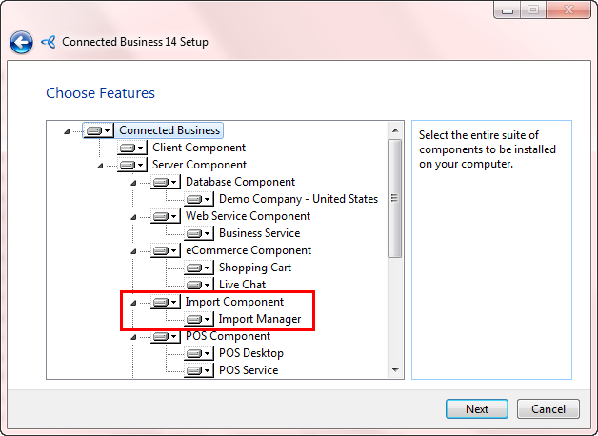Viewport: 598px width, 436px height.
Task: Click the Cancel button
Action: 548,409
